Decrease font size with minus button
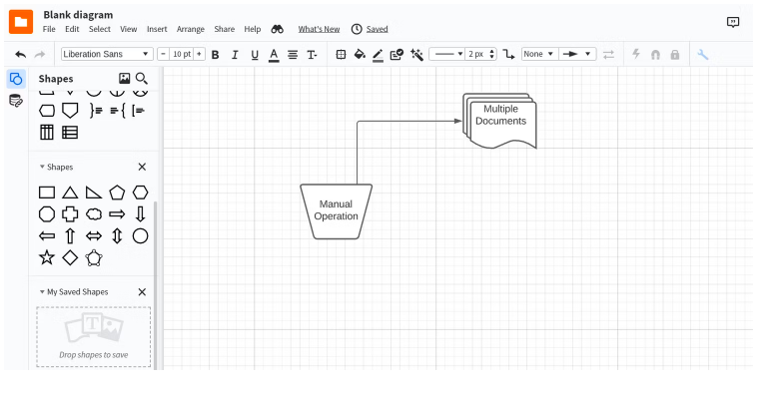The width and height of the screenshot is (777, 394). point(164,54)
